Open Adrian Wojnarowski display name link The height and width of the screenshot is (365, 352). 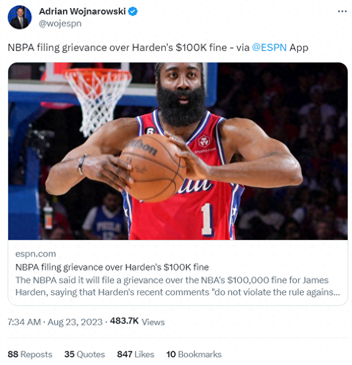click(x=82, y=11)
